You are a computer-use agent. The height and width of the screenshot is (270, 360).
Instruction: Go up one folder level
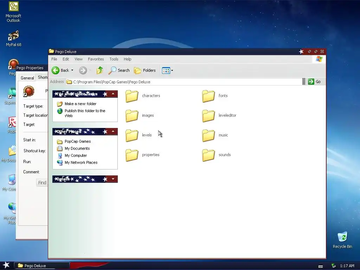tap(99, 70)
